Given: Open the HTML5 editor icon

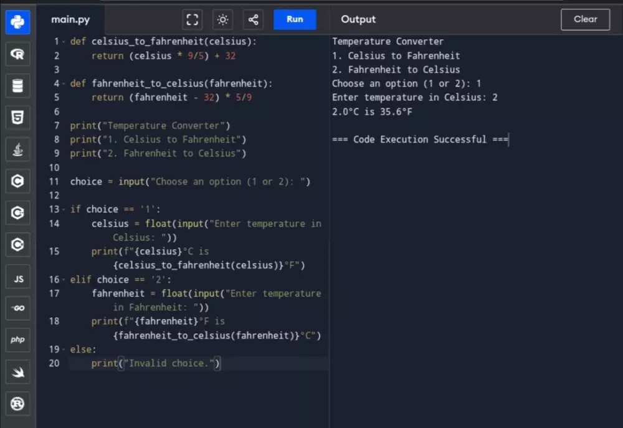Looking at the screenshot, I should pos(17,117).
